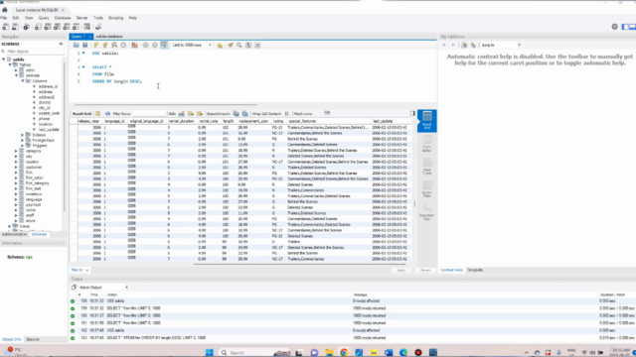Screen dimensions: 636x357
Task: Toggle Wrap Cell Content icon
Action: [287, 114]
